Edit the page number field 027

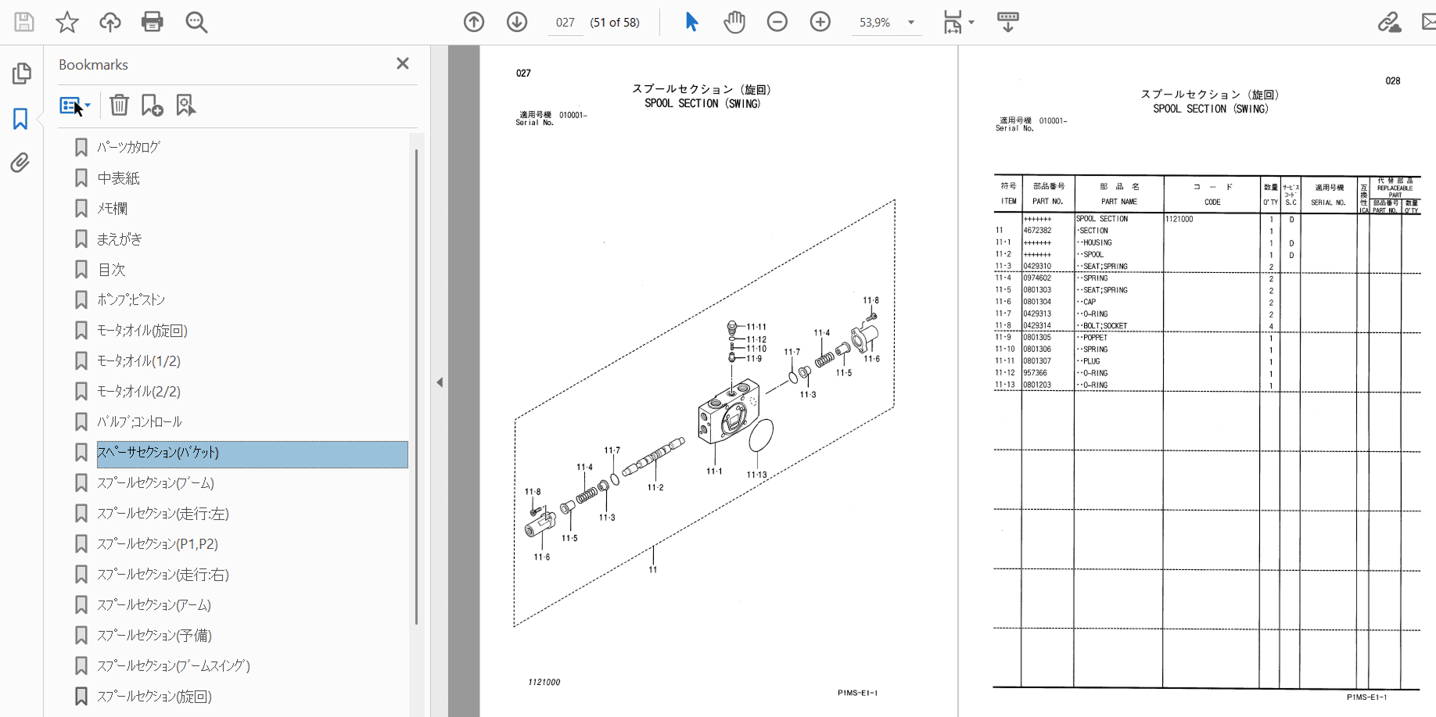(x=565, y=23)
